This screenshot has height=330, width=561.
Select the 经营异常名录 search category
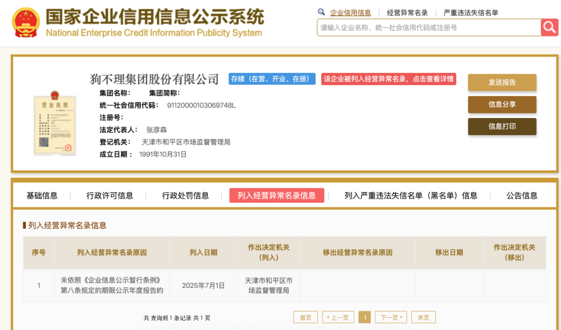[407, 13]
